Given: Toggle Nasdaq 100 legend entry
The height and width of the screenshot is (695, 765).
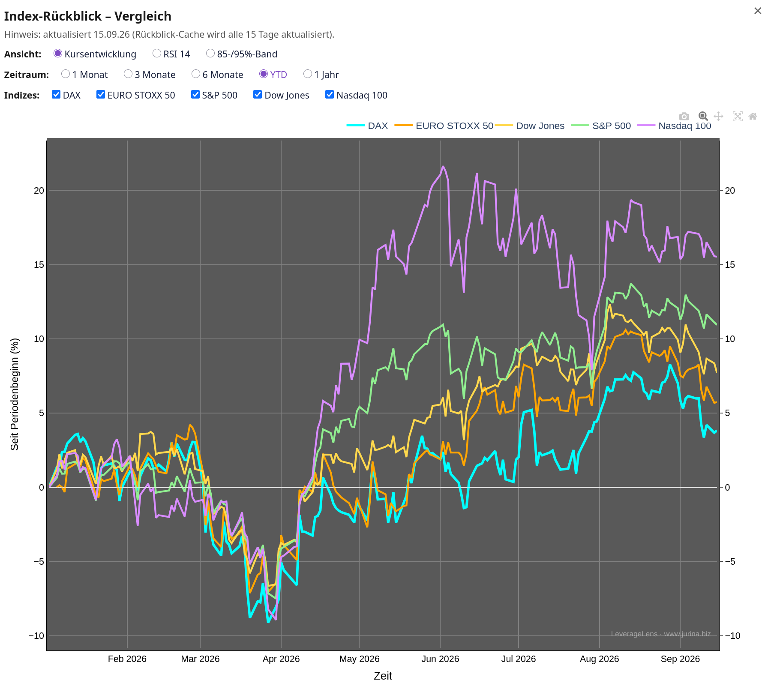Looking at the screenshot, I should point(674,126).
